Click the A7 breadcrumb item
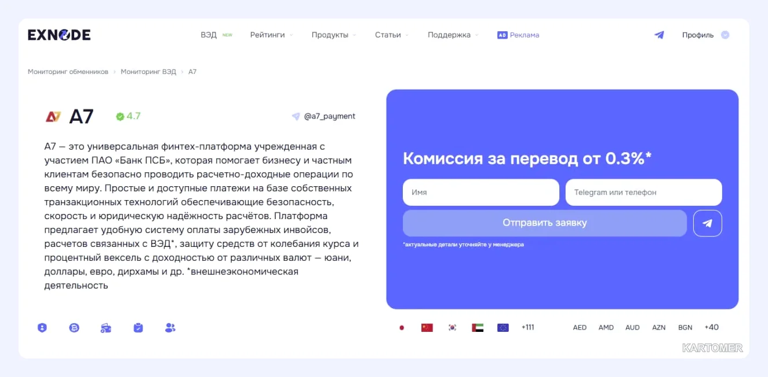768x377 pixels. point(192,72)
